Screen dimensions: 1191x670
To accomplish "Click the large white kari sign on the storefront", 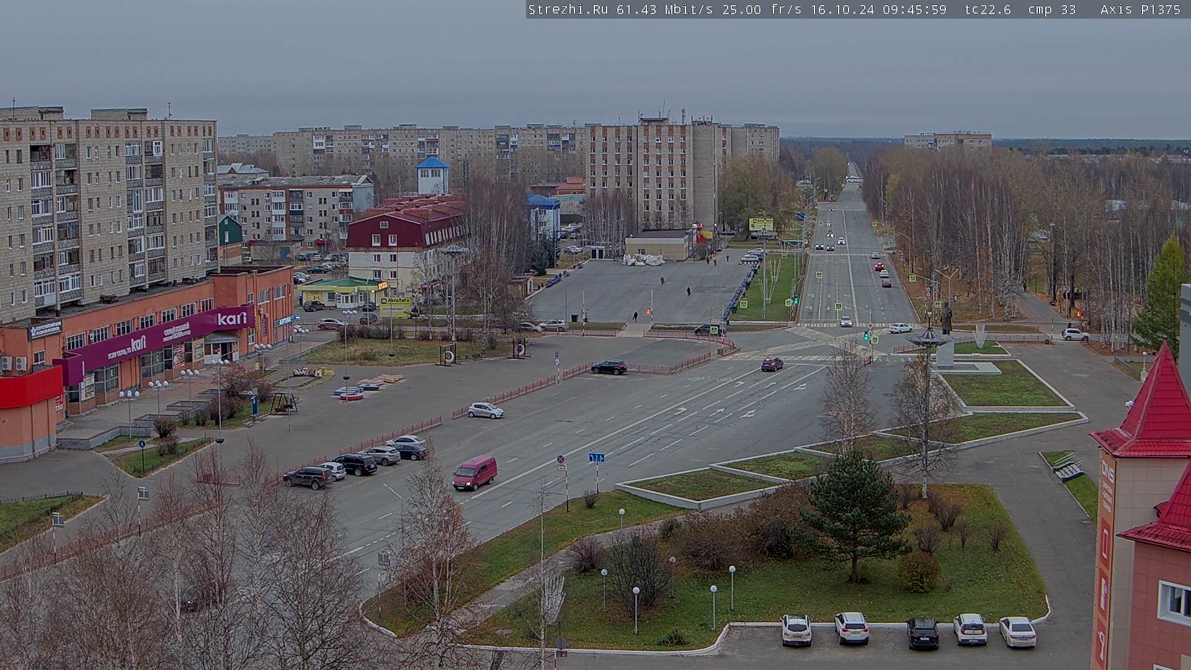I will pyautogui.click(x=232, y=319).
